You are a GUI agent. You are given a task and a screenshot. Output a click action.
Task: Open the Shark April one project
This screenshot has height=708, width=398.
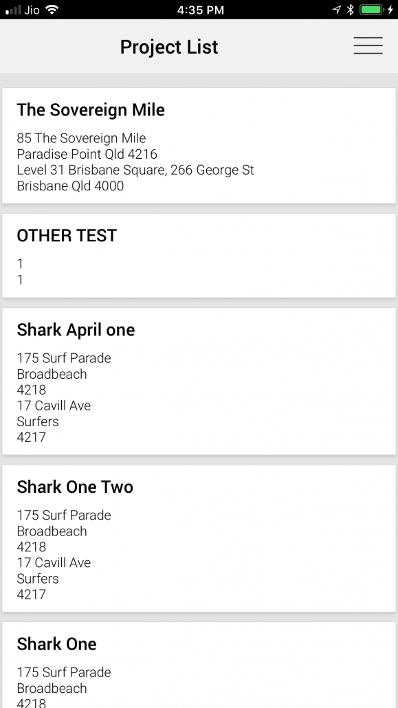[199, 381]
